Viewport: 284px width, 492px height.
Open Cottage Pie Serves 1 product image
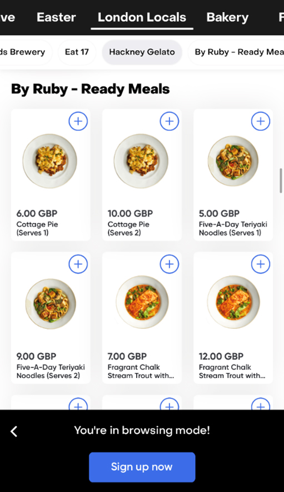[x=49, y=161]
